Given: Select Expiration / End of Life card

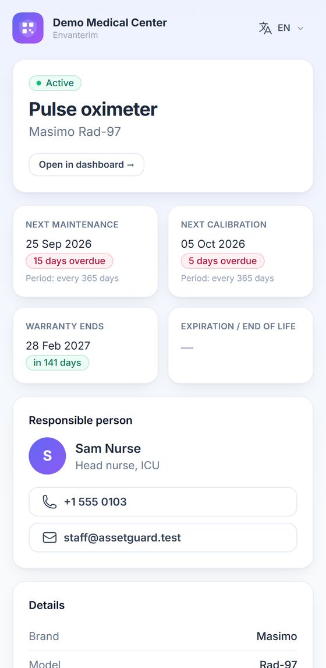Looking at the screenshot, I should click(x=240, y=346).
